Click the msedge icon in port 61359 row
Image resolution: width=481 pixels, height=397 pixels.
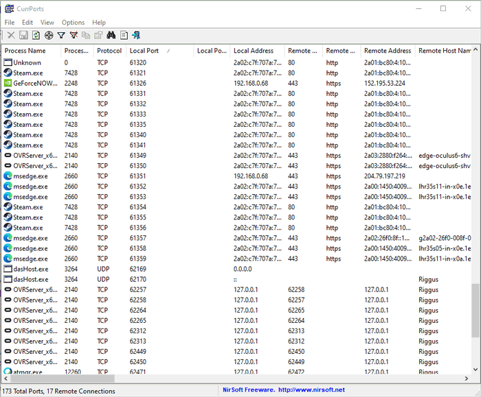tap(8, 258)
